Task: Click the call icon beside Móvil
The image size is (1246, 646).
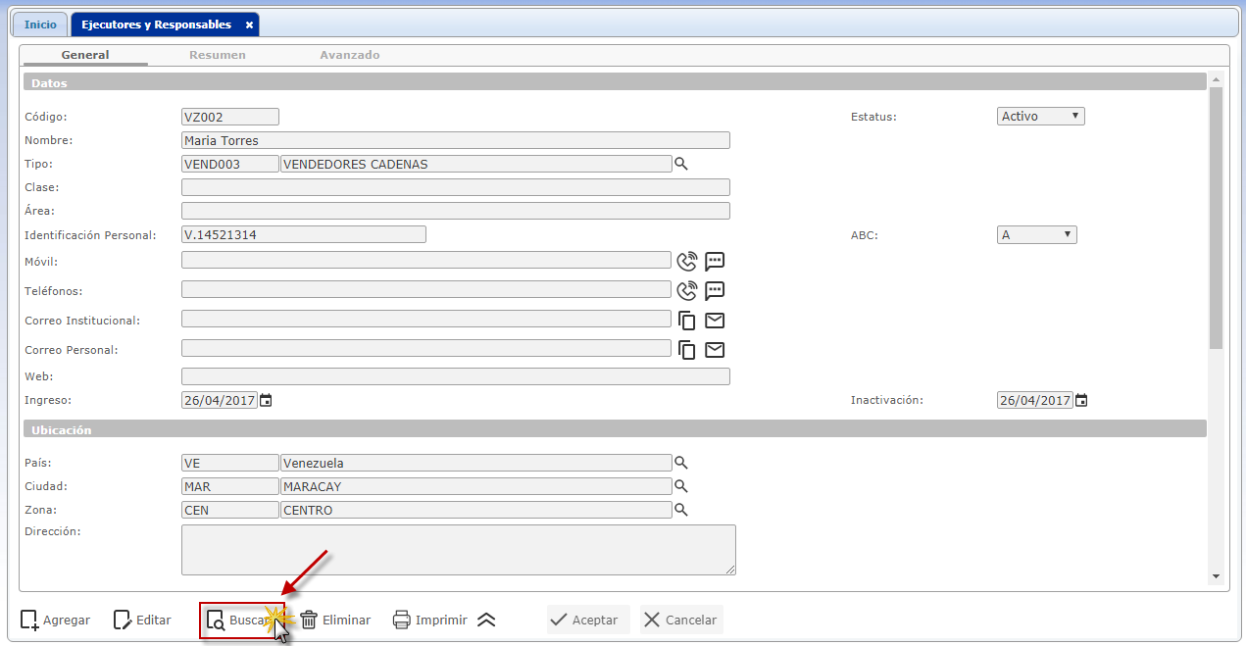Action: (x=687, y=261)
